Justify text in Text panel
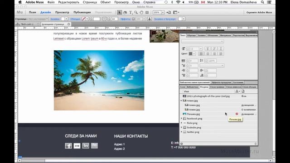This screenshot has height=163, width=290. (x=221, y=54)
